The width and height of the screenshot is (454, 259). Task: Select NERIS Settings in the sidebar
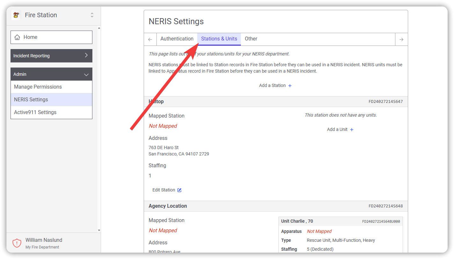click(31, 100)
